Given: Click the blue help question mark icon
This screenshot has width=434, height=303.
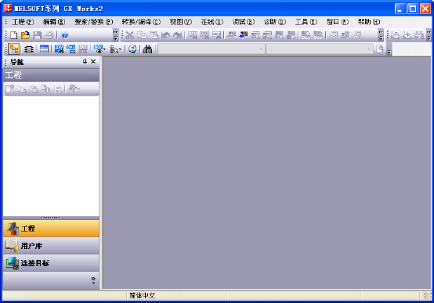Looking at the screenshot, I should pos(64,35).
